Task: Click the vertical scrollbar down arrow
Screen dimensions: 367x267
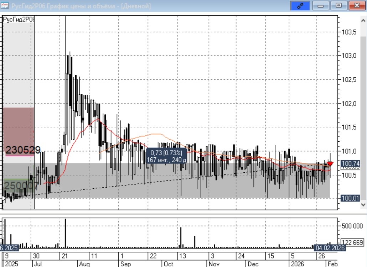Action: tap(363, 205)
